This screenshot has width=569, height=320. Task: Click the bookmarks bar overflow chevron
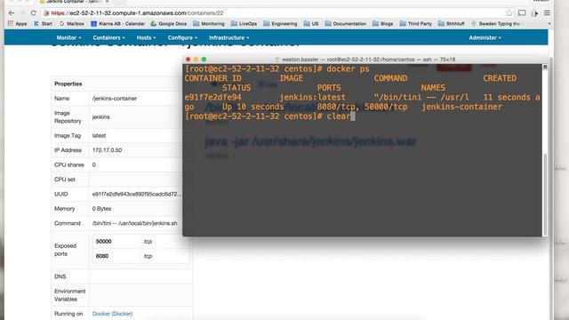(x=549, y=24)
